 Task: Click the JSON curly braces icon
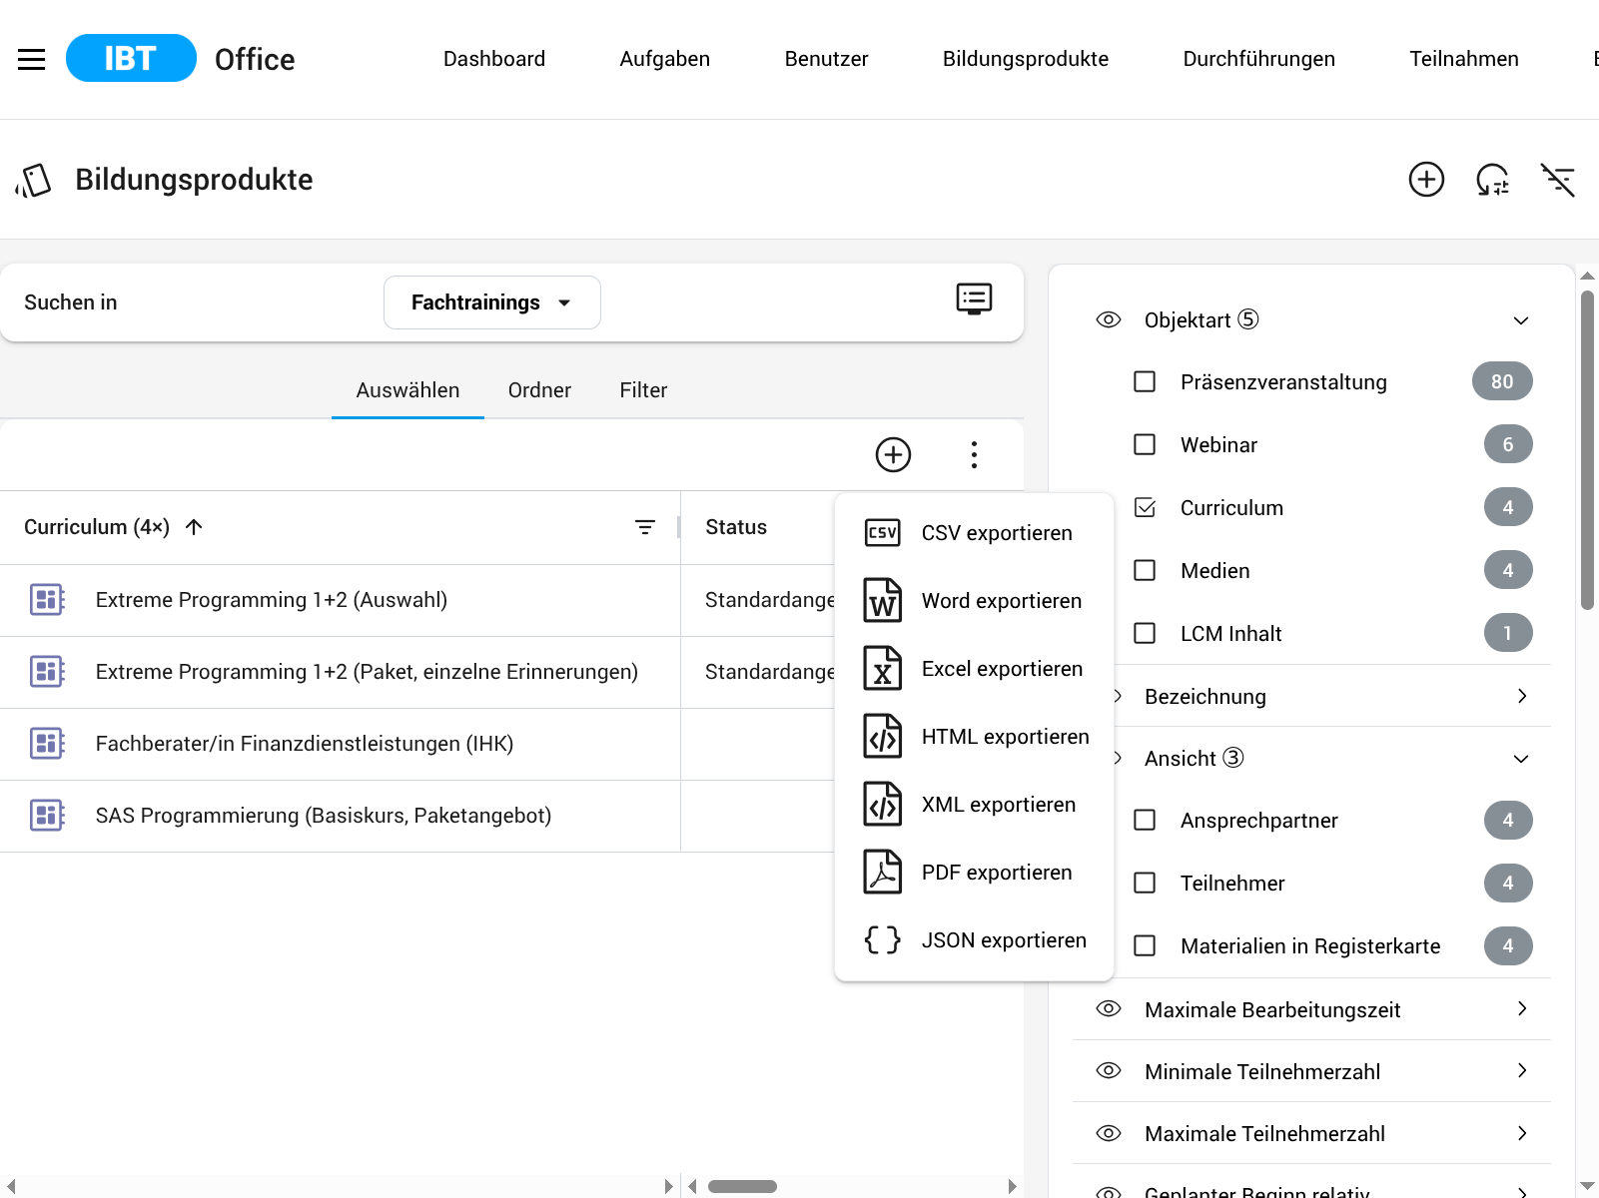click(883, 939)
